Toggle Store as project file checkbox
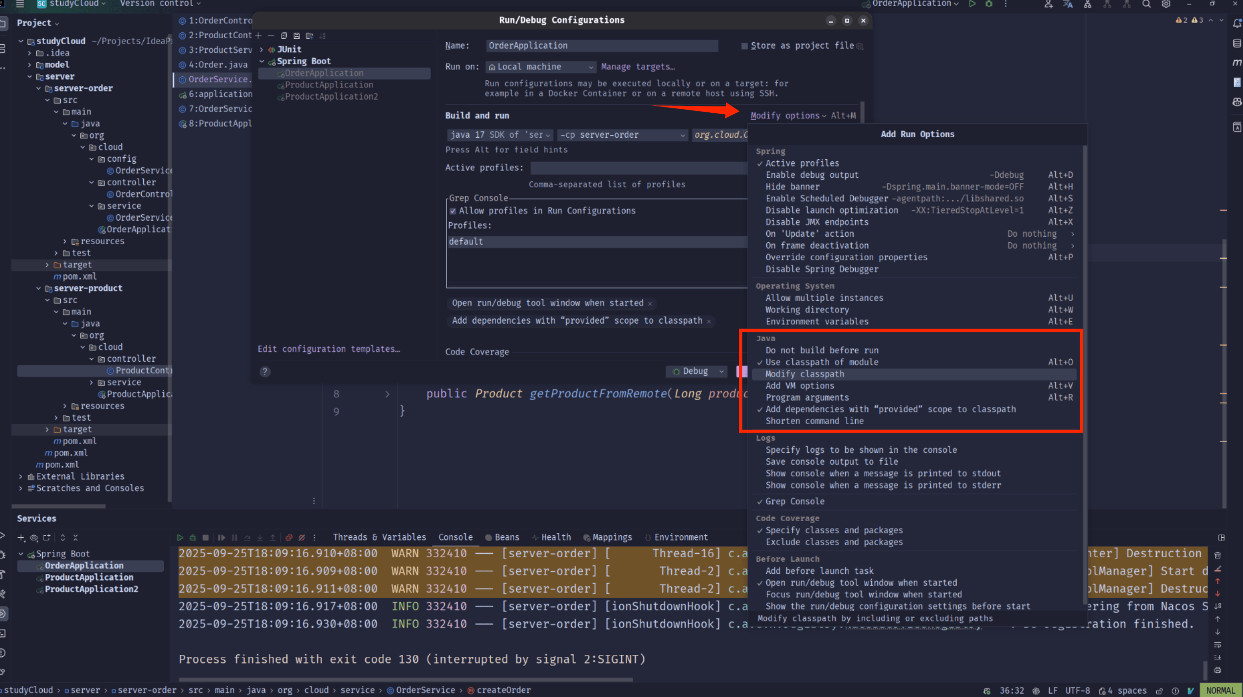The image size is (1243, 697). click(x=744, y=46)
